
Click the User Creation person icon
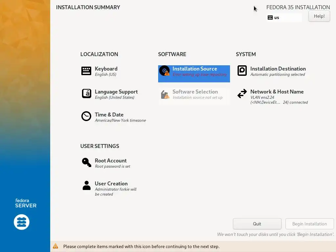pos(87,185)
